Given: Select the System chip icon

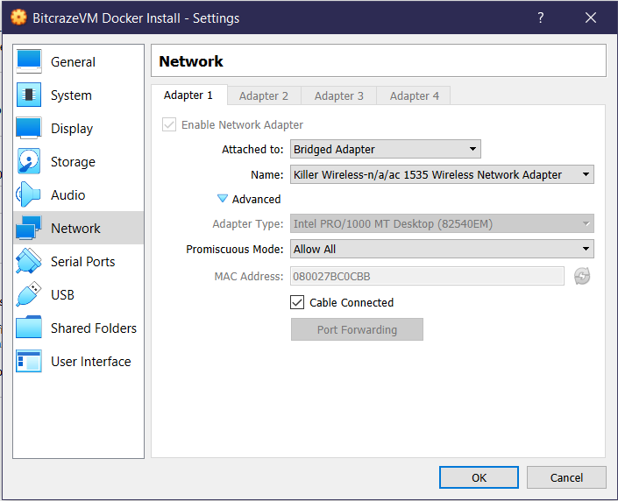Looking at the screenshot, I should pyautogui.click(x=29, y=95).
